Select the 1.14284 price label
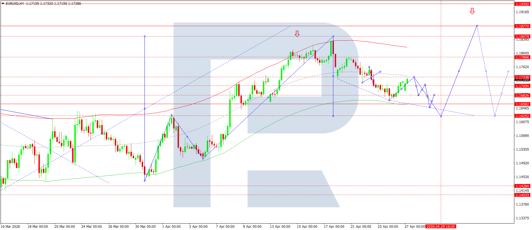 tap(522, 186)
